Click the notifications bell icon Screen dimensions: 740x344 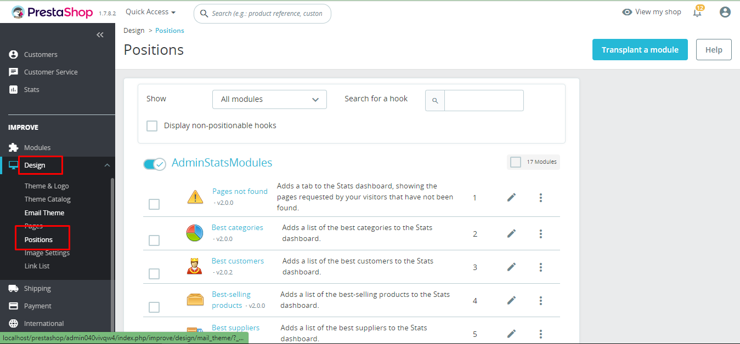click(697, 13)
